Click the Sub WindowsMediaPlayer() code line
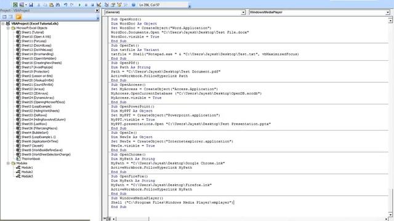 click(x=137, y=198)
